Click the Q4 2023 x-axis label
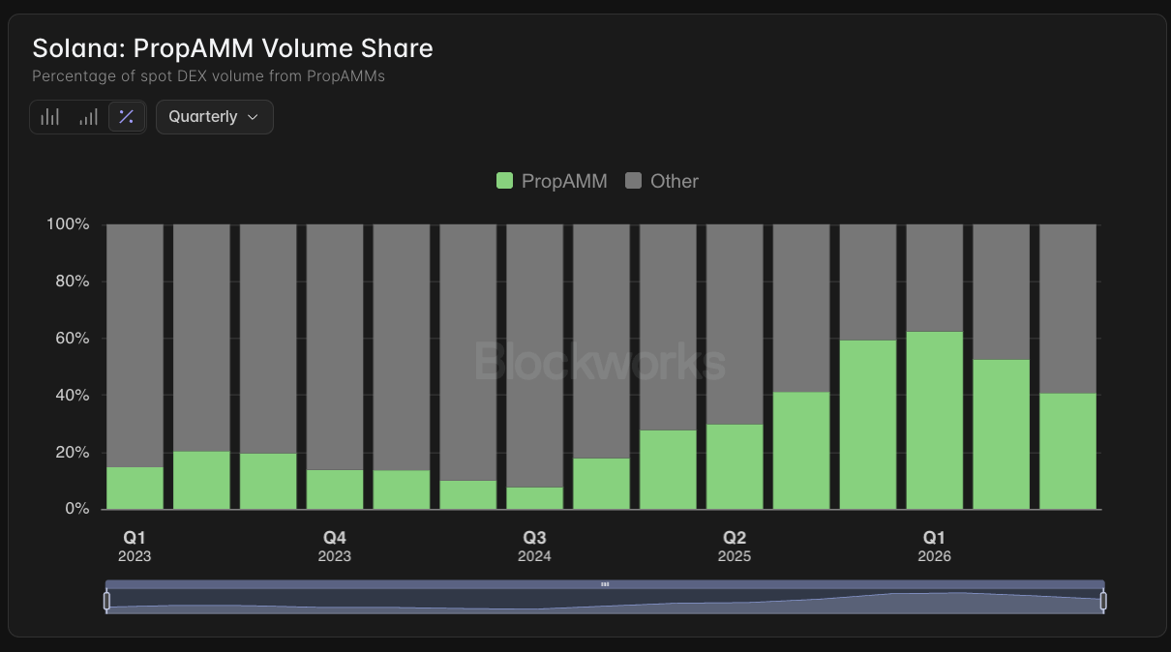 coord(335,547)
